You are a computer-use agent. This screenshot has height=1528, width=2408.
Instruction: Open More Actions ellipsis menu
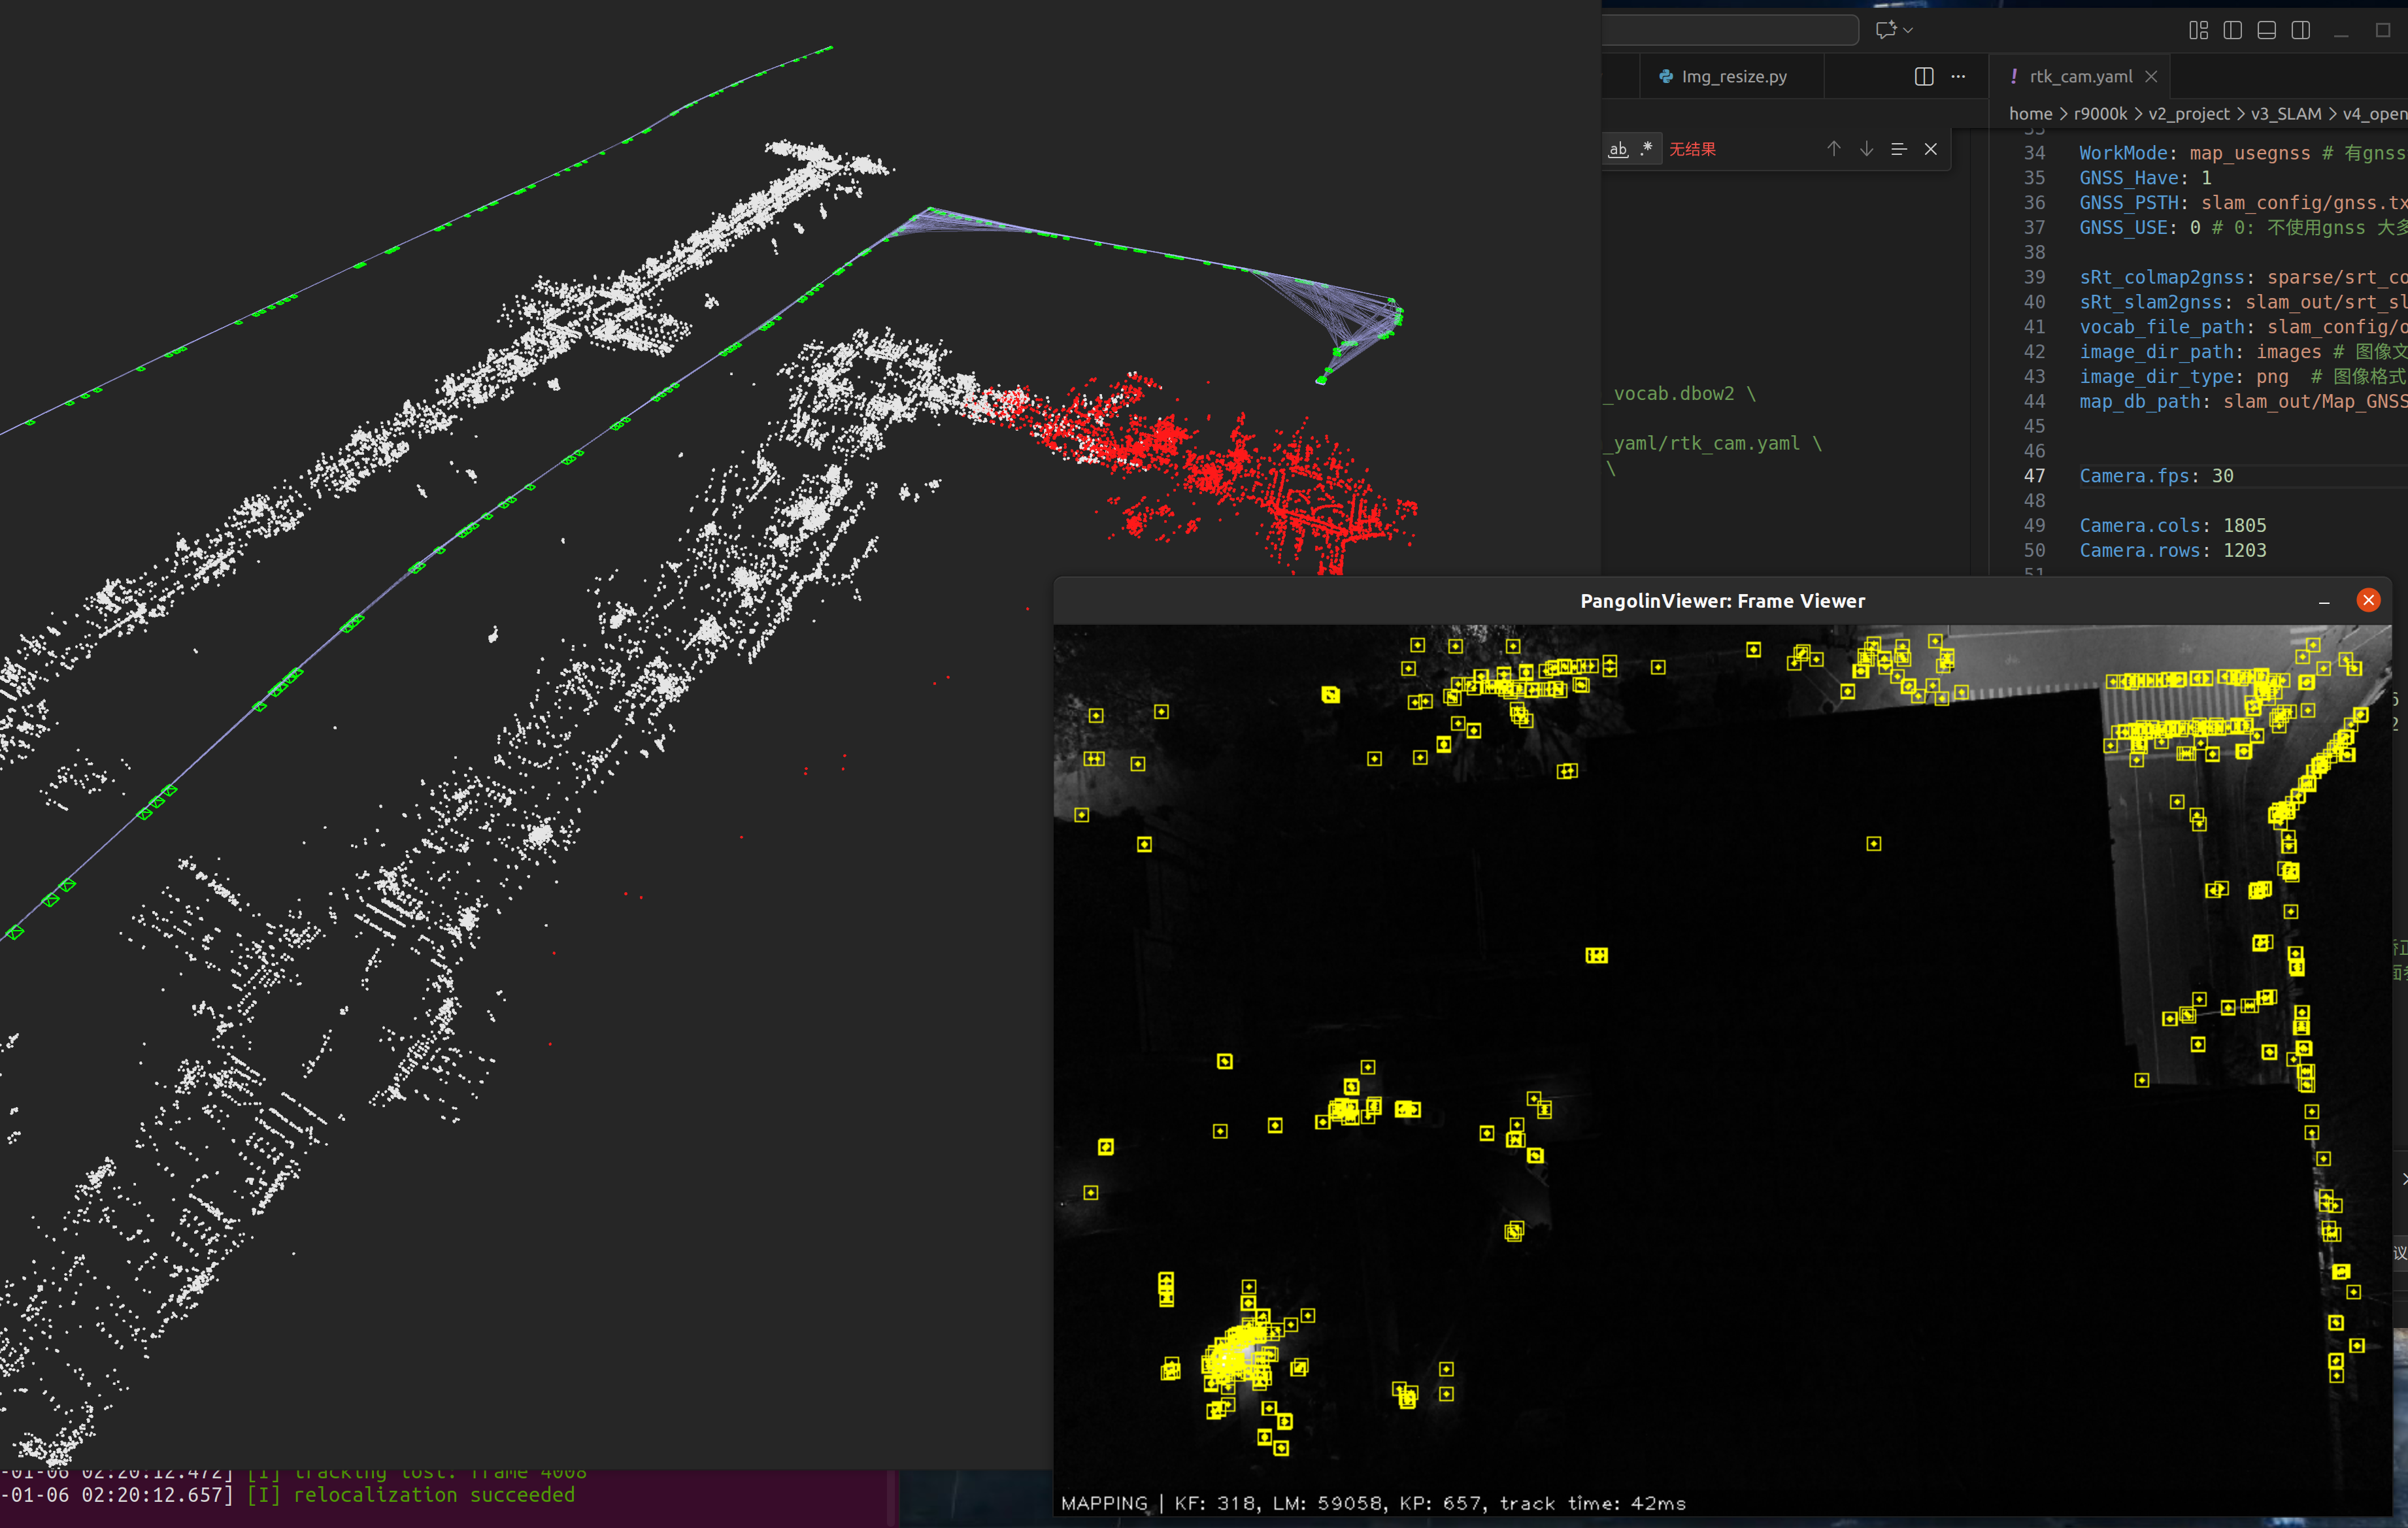[x=1958, y=77]
